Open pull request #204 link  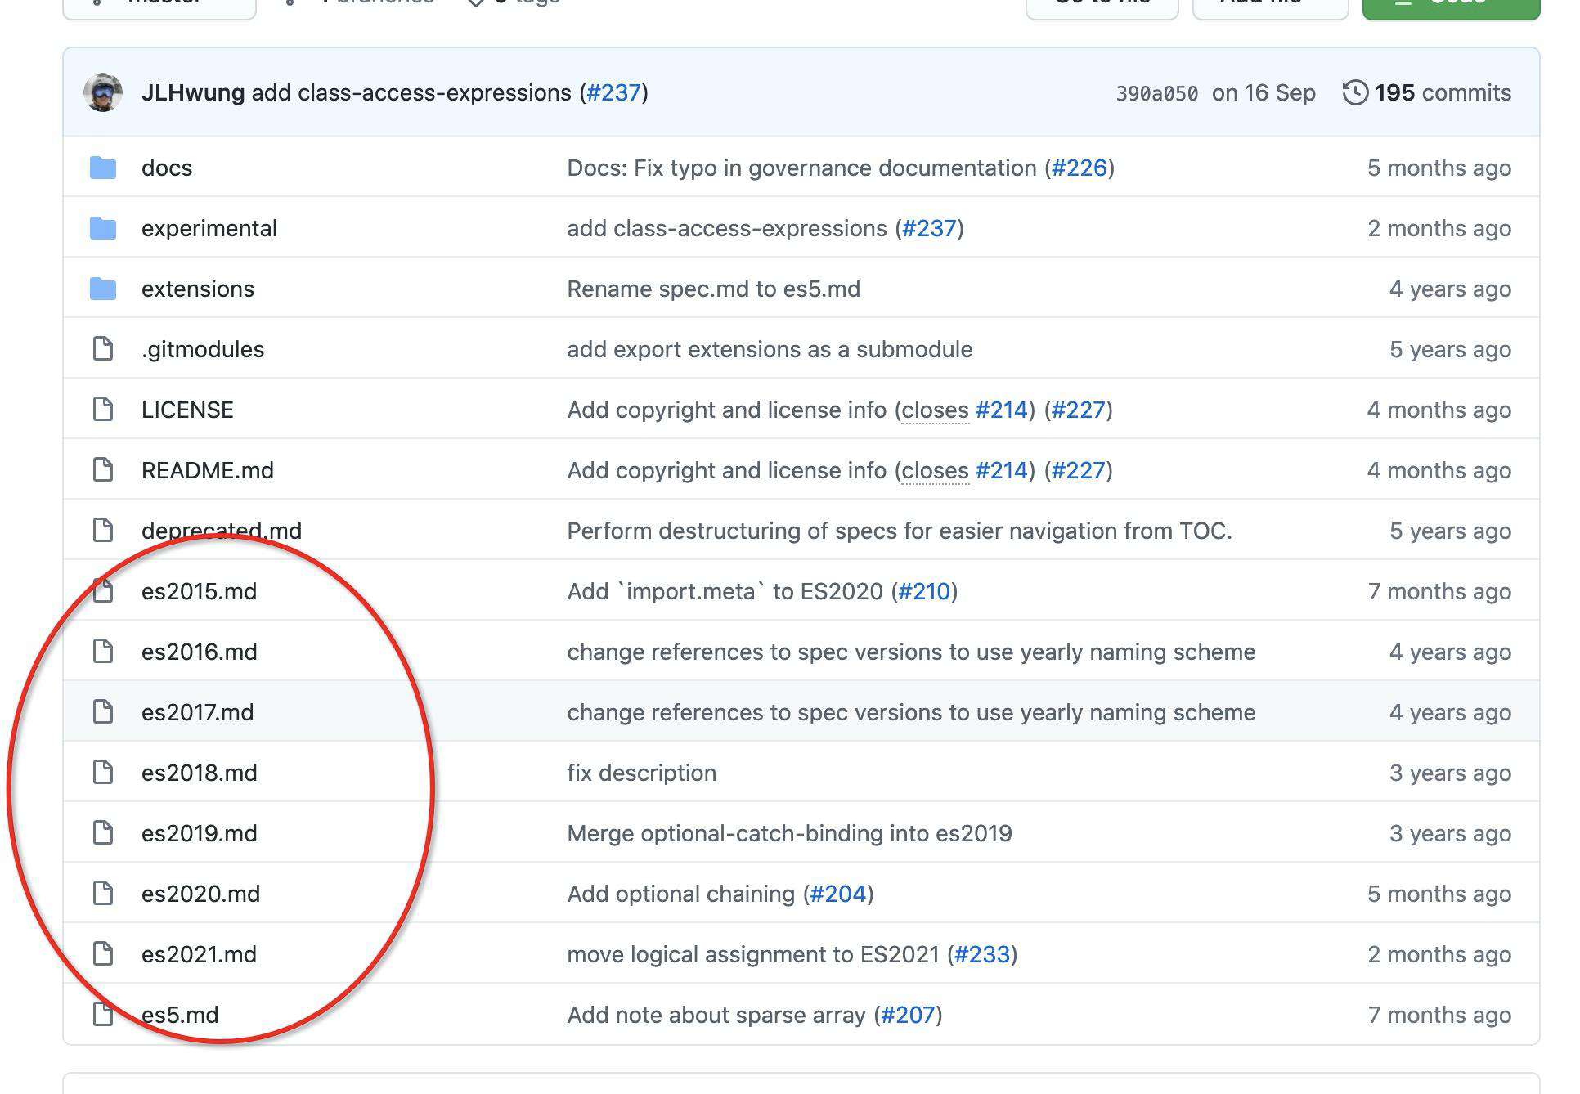838,894
